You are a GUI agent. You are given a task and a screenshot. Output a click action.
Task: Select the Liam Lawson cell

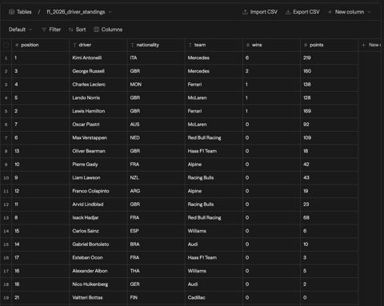tap(98, 177)
